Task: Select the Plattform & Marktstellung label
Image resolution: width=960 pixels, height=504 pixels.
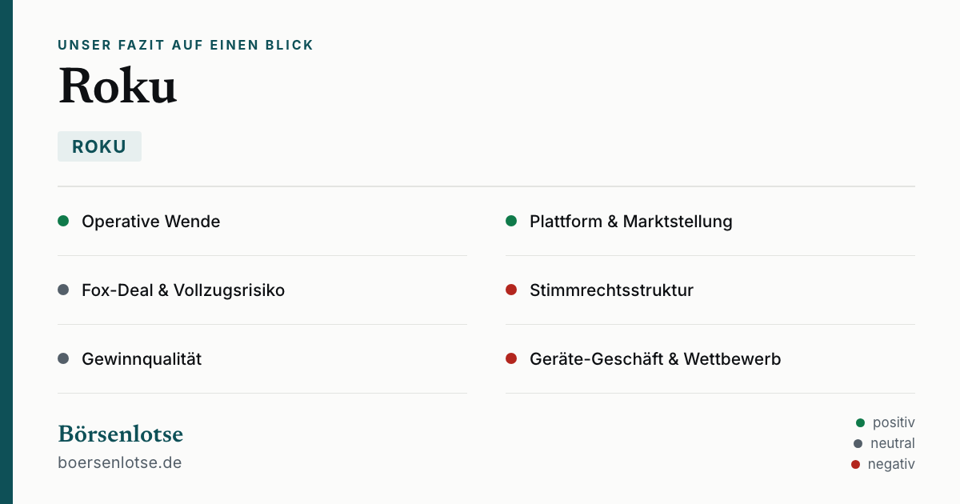Action: pyautogui.click(x=631, y=222)
